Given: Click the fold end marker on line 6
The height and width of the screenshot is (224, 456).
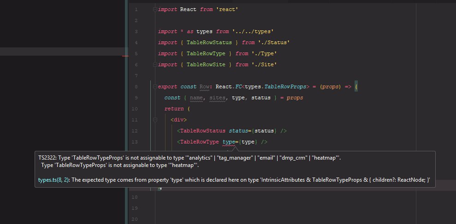Looking at the screenshot, I should pyautogui.click(x=155, y=64).
